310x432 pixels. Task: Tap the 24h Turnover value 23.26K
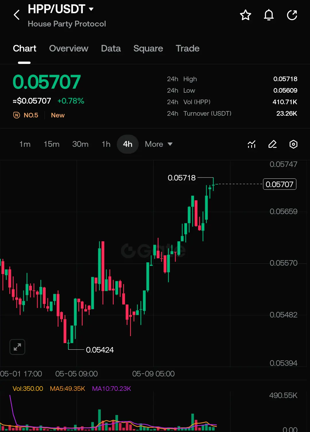coord(287,113)
